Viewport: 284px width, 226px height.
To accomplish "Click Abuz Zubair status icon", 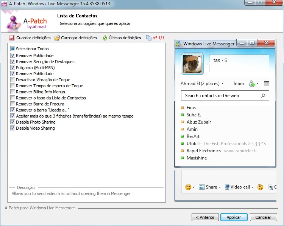I will tap(183, 122).
